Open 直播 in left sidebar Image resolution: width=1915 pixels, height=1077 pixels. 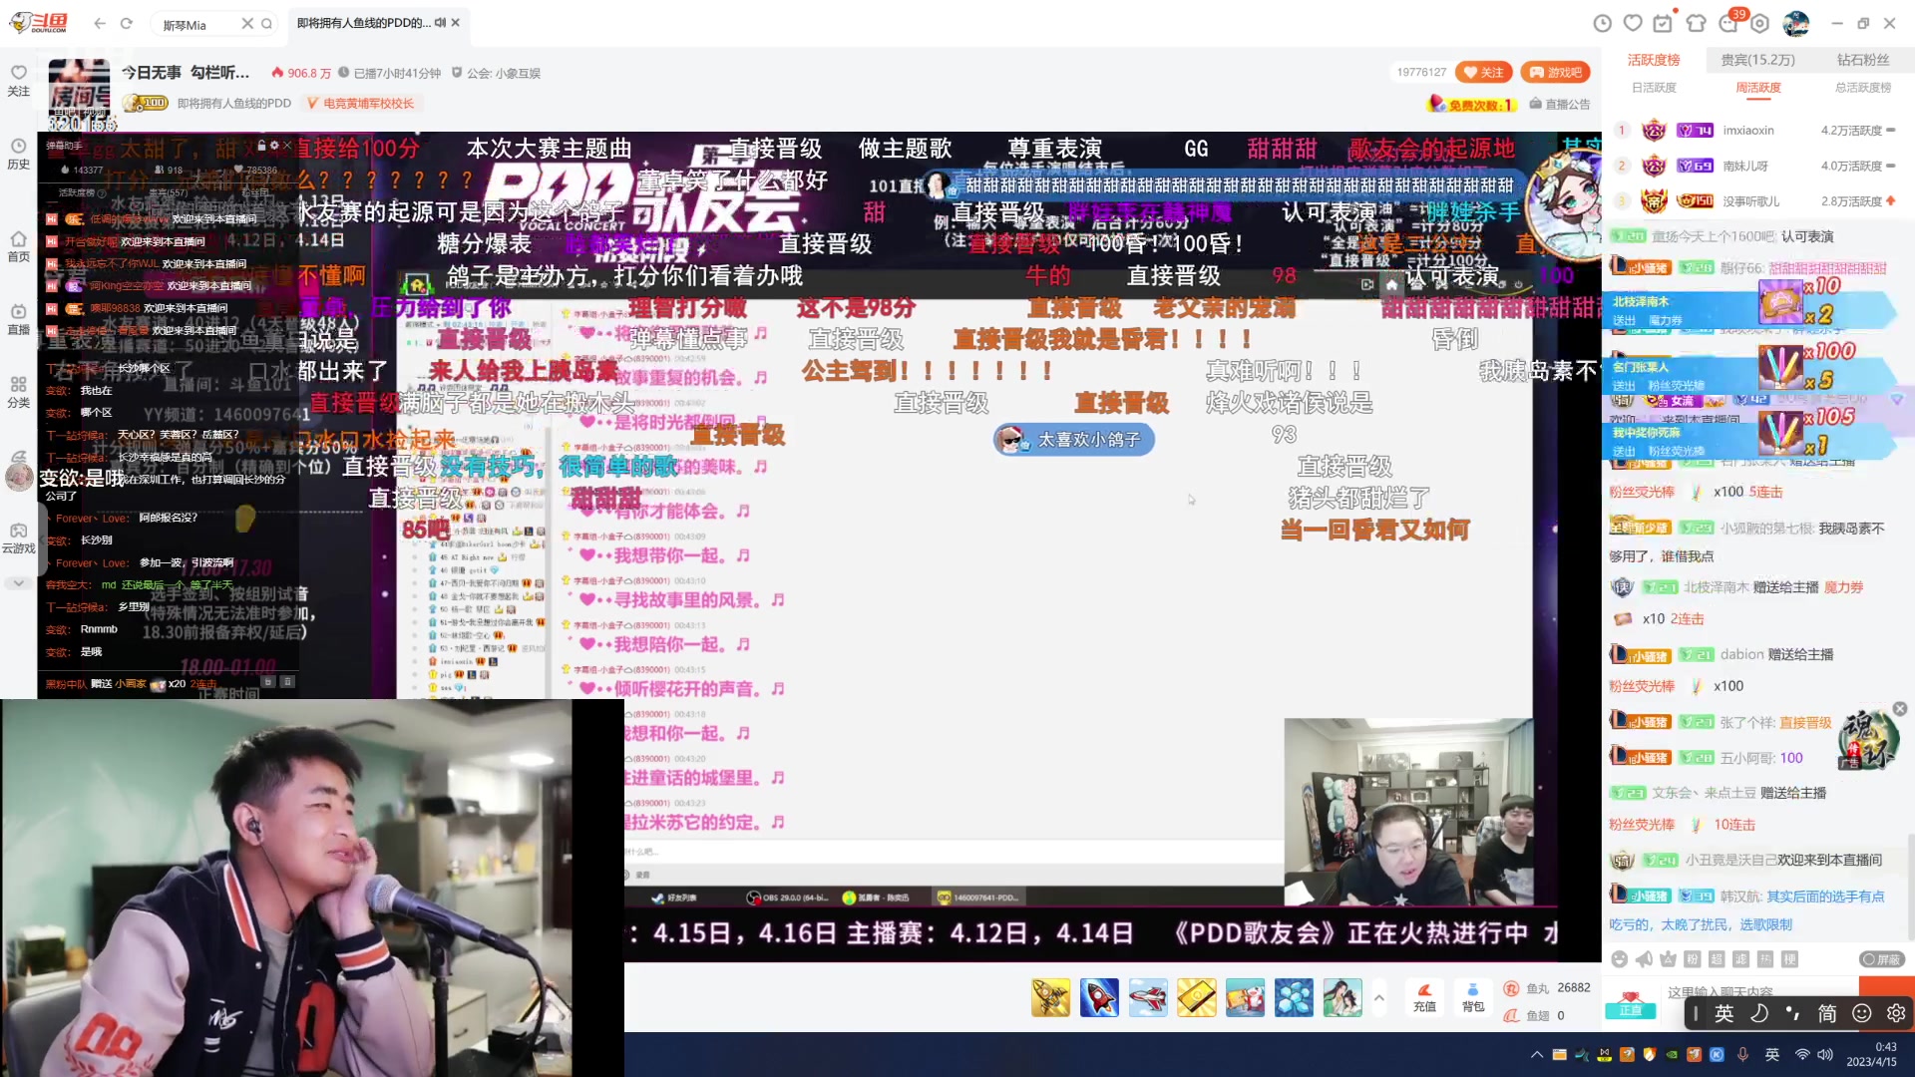click(18, 319)
